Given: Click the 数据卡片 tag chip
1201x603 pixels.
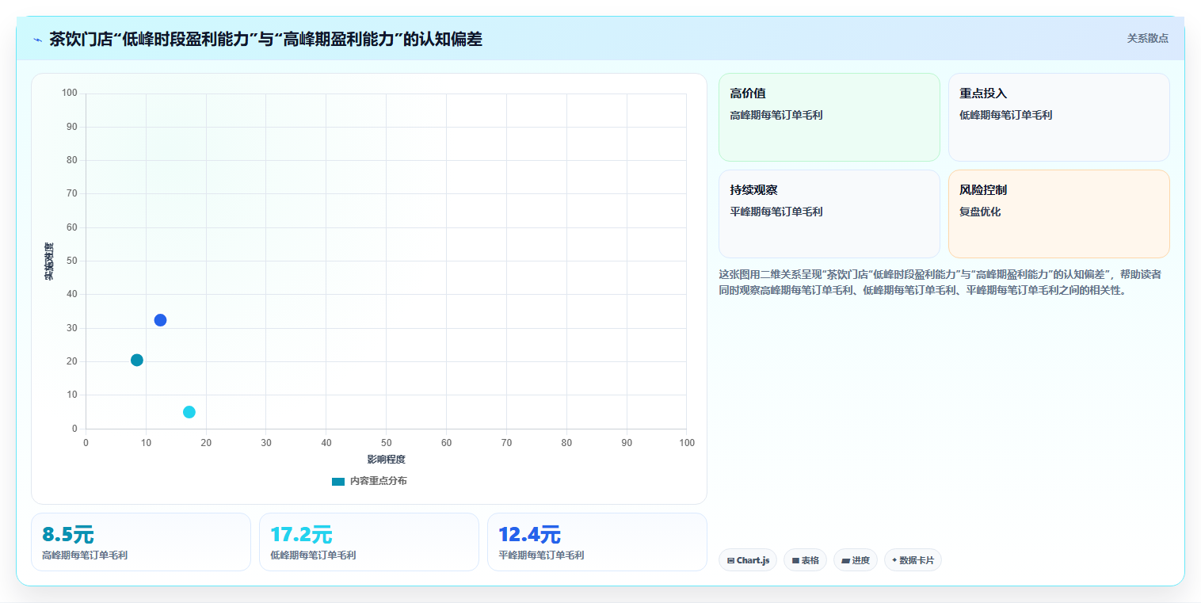Looking at the screenshot, I should (x=913, y=560).
